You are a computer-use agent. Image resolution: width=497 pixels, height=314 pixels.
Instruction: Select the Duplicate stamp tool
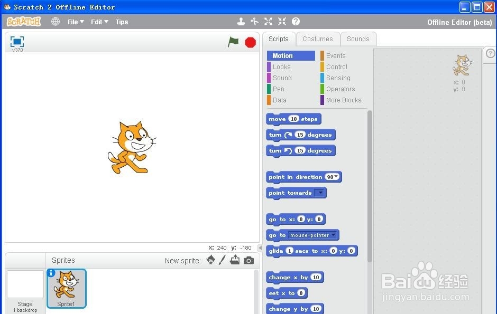click(241, 22)
